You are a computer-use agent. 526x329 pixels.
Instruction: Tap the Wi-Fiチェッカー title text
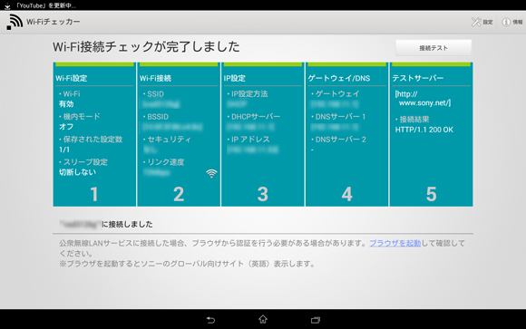coord(53,22)
